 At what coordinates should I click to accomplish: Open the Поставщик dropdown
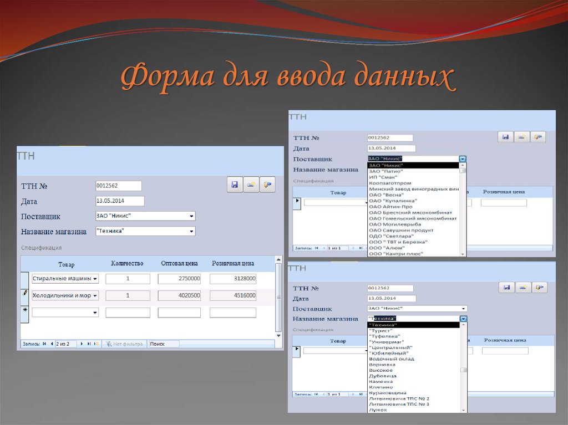pos(191,216)
